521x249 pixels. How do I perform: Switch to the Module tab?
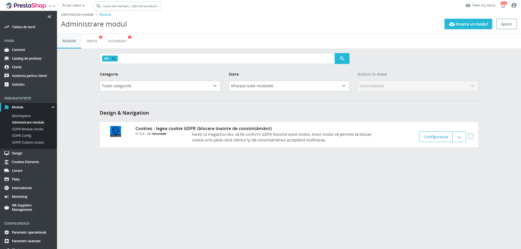click(x=69, y=41)
